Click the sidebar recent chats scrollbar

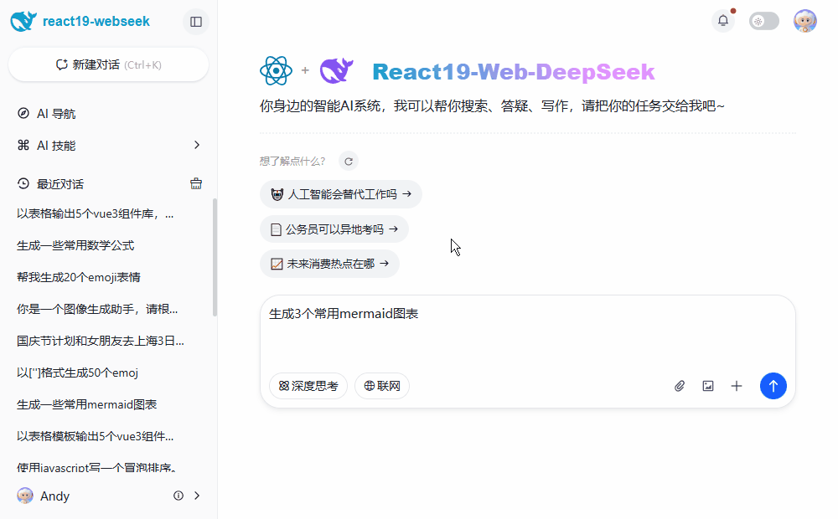click(x=215, y=257)
